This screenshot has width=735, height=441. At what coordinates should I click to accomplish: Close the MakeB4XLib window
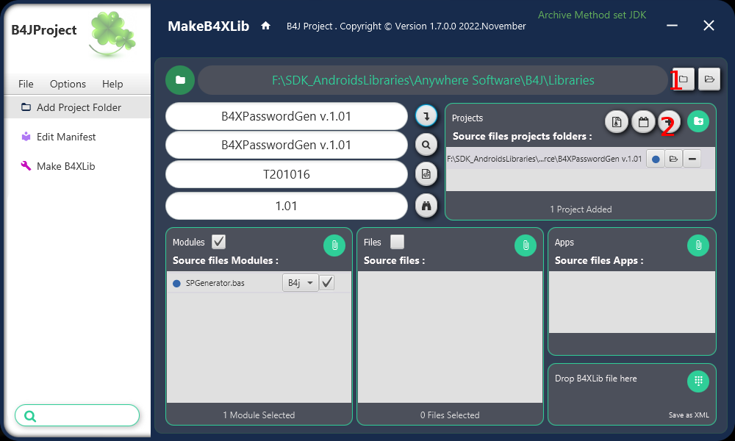709,25
